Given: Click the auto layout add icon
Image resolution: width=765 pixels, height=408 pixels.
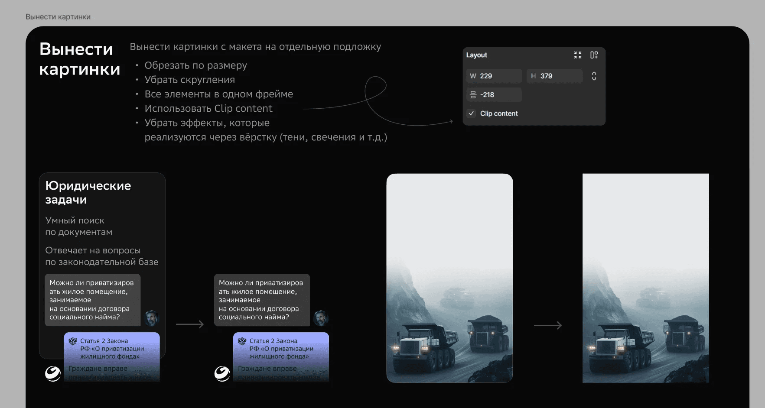Looking at the screenshot, I should 594,55.
